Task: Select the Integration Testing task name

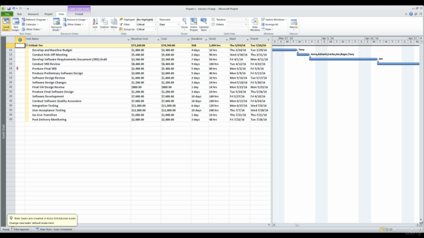Action: point(45,106)
